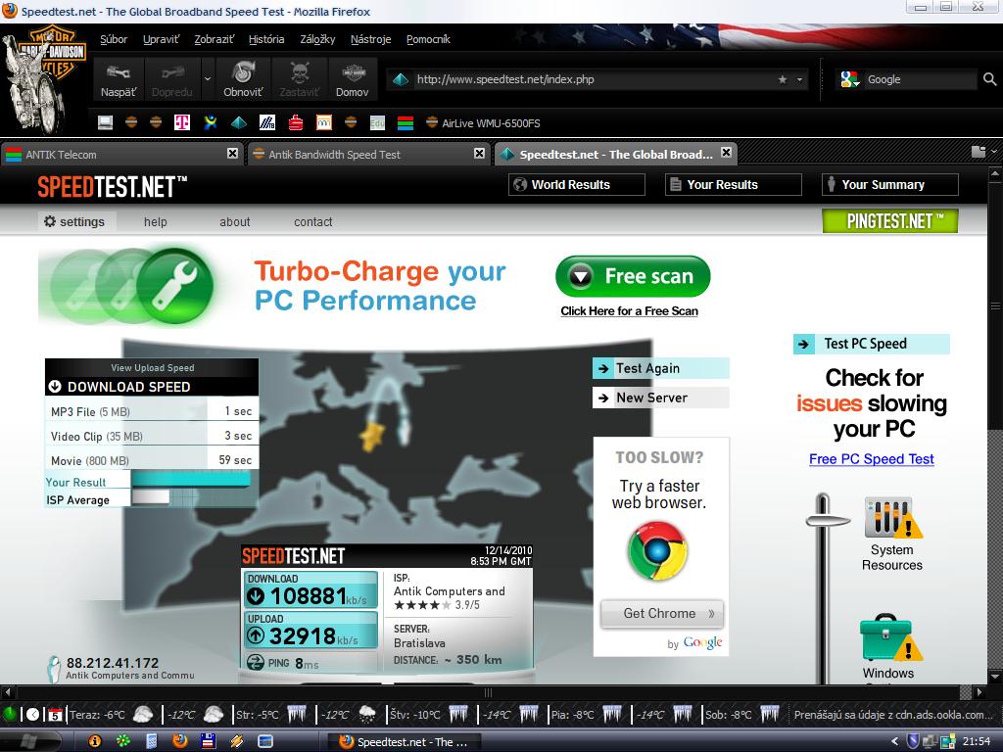1003x752 pixels.
Task: Click the Test PC Speed arrow button
Action: click(871, 344)
